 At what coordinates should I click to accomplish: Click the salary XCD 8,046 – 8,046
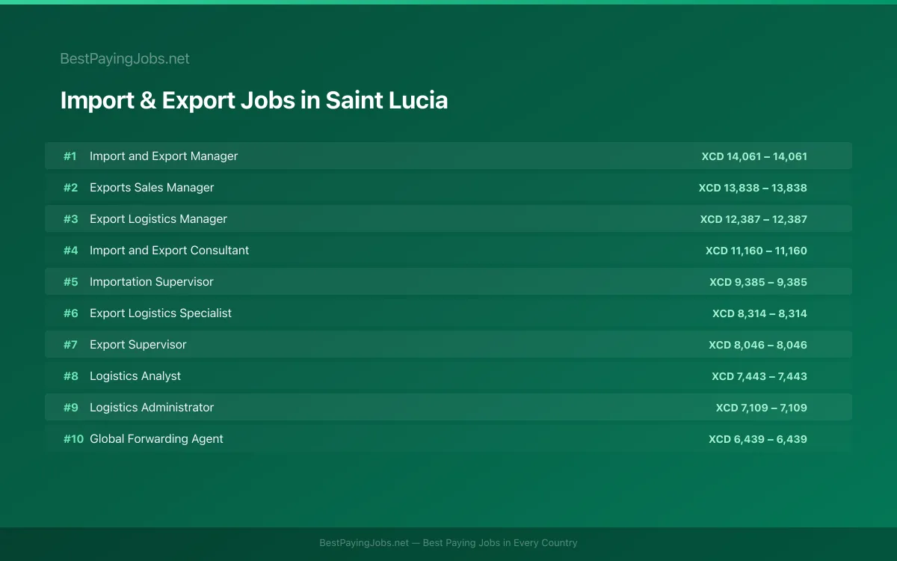point(758,345)
